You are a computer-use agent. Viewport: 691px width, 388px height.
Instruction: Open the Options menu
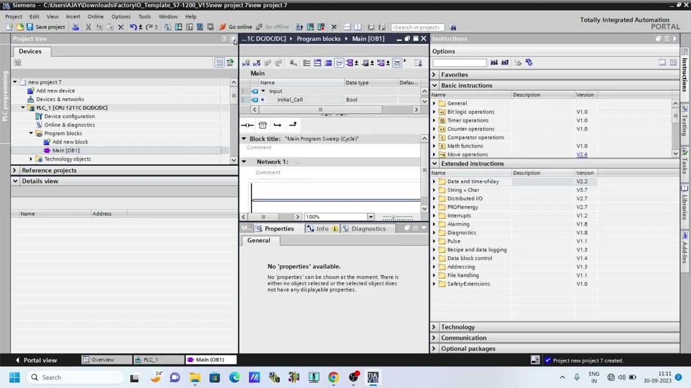(x=121, y=17)
